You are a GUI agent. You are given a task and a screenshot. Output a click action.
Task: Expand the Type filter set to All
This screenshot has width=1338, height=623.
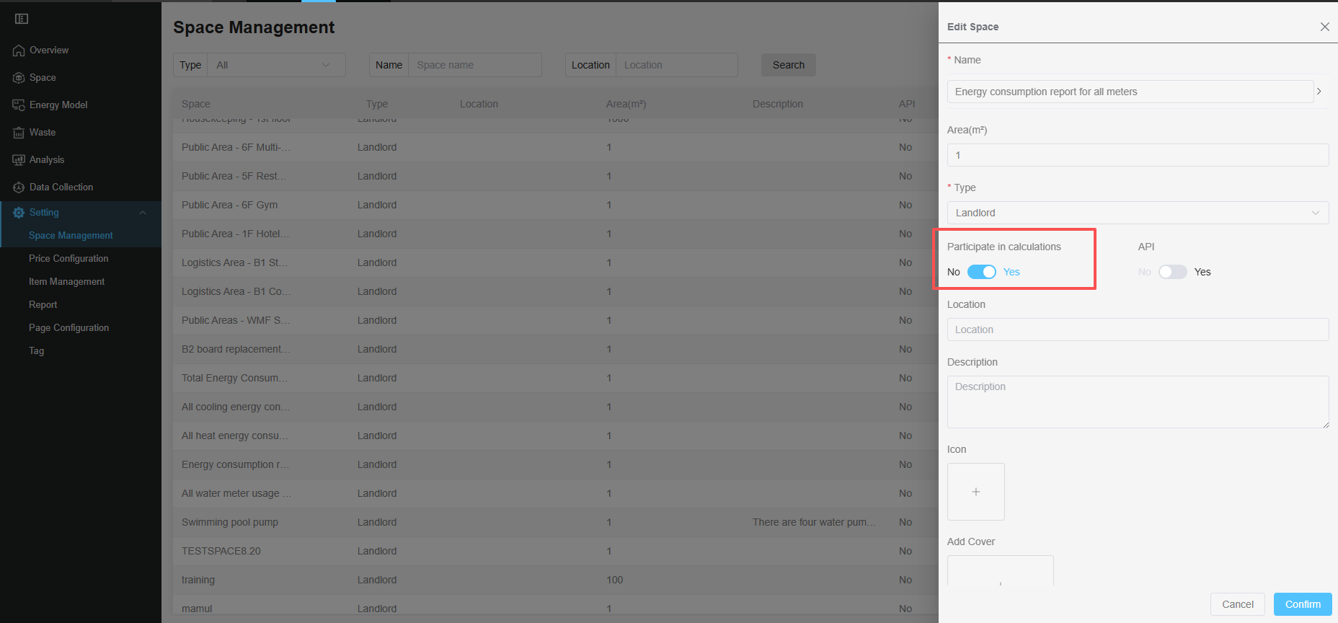[x=275, y=65]
